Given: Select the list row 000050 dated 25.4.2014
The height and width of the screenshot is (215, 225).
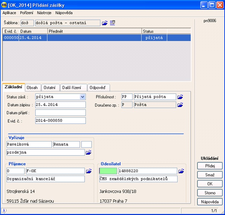Looking at the screenshot, I should [x=97, y=38].
